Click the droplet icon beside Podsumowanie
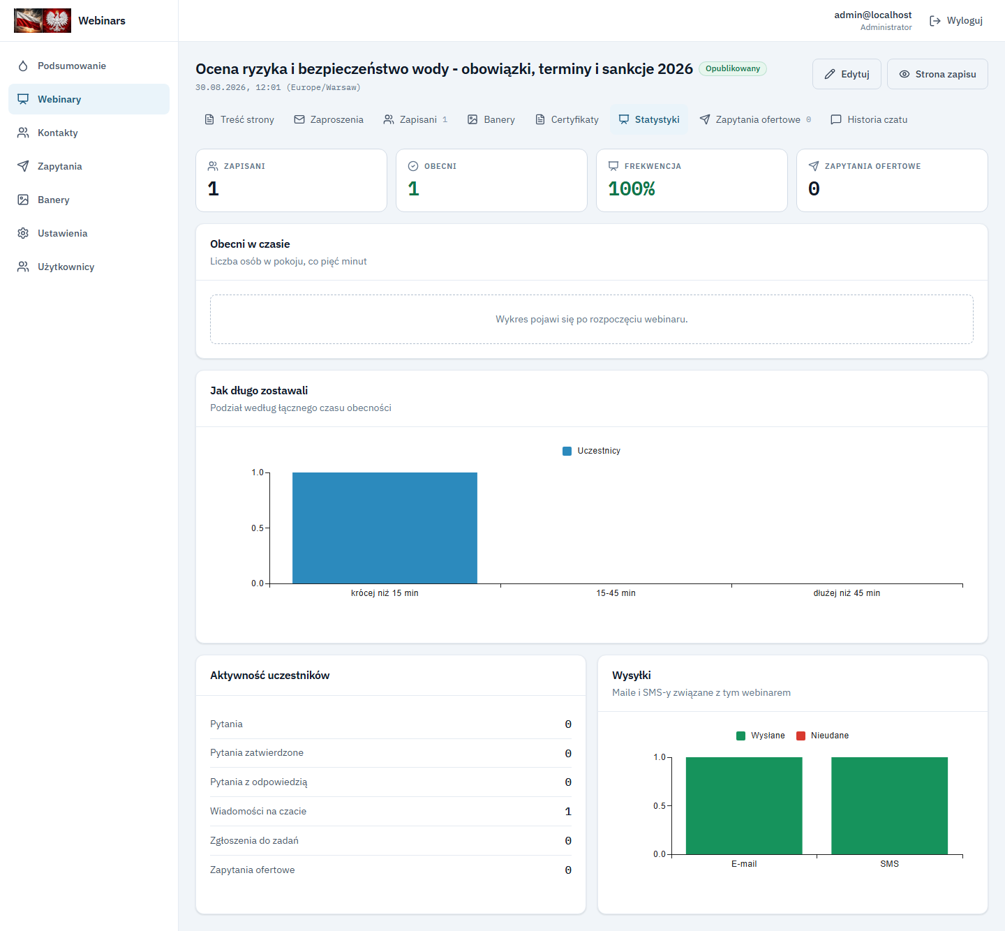Image resolution: width=1005 pixels, height=931 pixels. coord(23,66)
